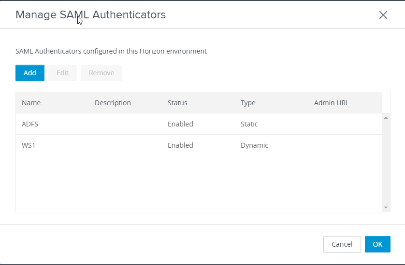The width and height of the screenshot is (405, 265).
Task: Click the OK button
Action: pos(377,244)
